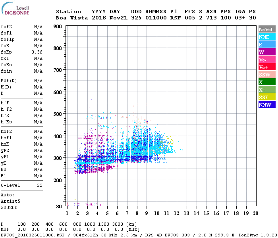
Task: Click the h`Es parameter label
Action: [6, 122]
